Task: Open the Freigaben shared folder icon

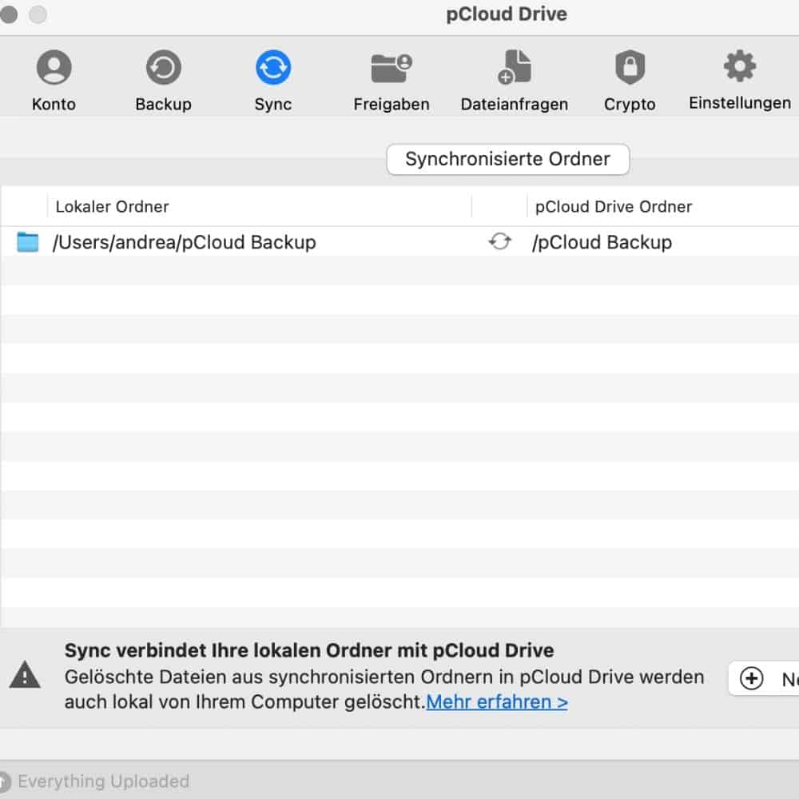Action: (x=392, y=68)
